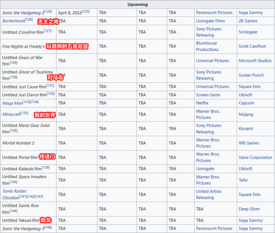This screenshot has width=275, height=233.
Task: Open citation 130 after Ghost of Tsushima film
Action: 13,77
